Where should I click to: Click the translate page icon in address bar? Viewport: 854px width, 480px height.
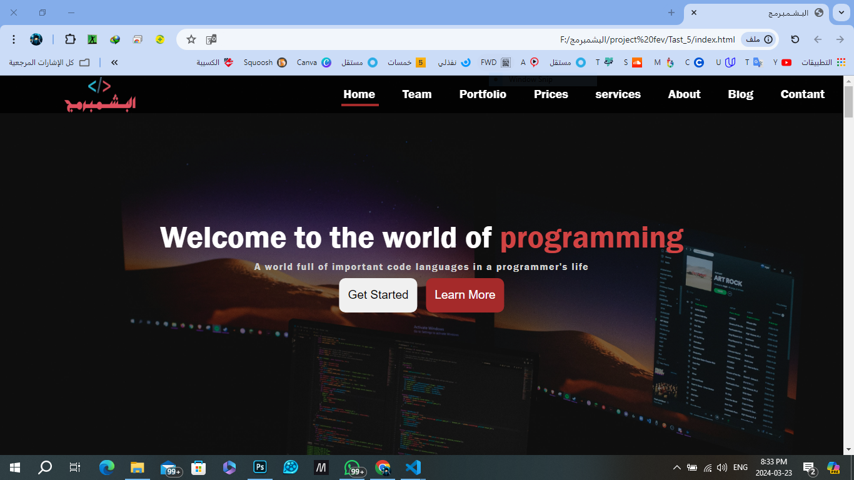pos(212,39)
